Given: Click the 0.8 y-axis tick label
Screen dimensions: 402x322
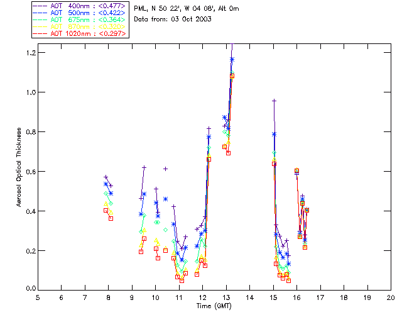Looking at the screenshot, I should [31, 132].
